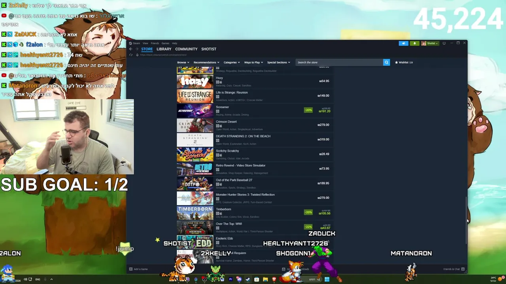Open the Ways to Play dropdown
Screen dimensions: 506x284
pyautogui.click(x=253, y=62)
